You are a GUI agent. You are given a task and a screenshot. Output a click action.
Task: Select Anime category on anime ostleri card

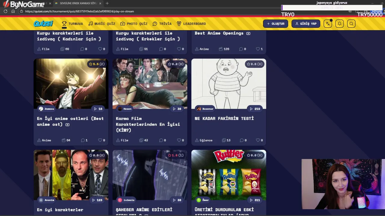(x=44, y=140)
